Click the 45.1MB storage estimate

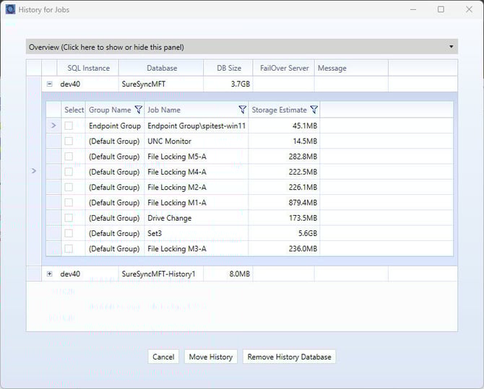(x=305, y=126)
